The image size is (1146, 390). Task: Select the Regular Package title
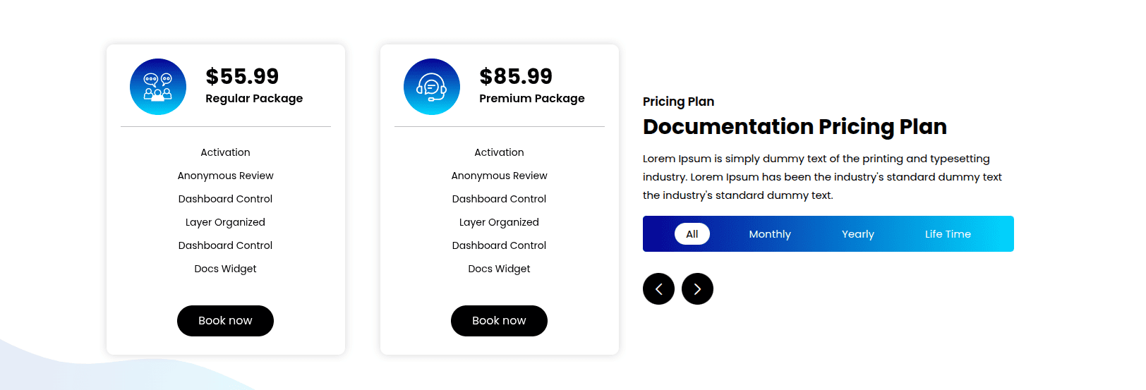tap(254, 99)
